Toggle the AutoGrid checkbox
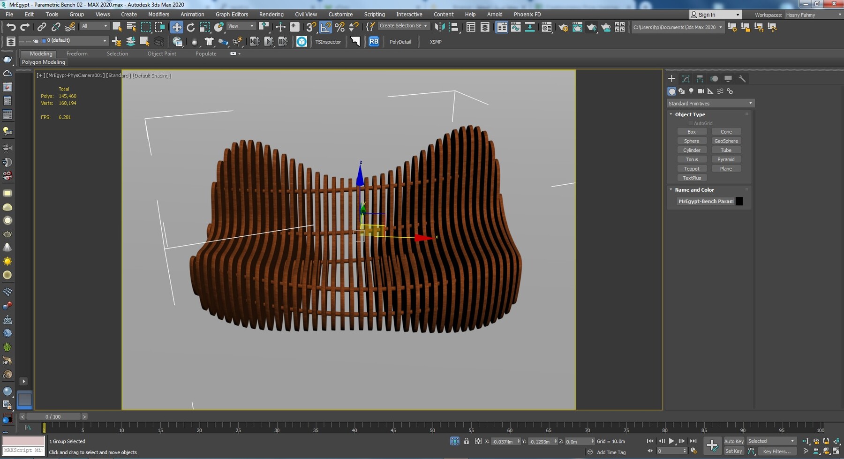Image resolution: width=844 pixels, height=459 pixels. [x=691, y=123]
